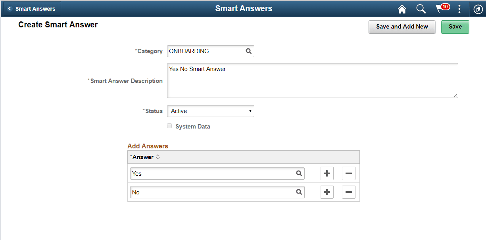
Task: Add a new row below the Yes answer
Action: [x=327, y=173]
